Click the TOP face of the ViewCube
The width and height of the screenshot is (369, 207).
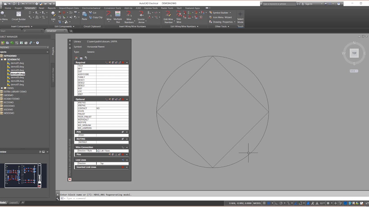tap(354, 53)
